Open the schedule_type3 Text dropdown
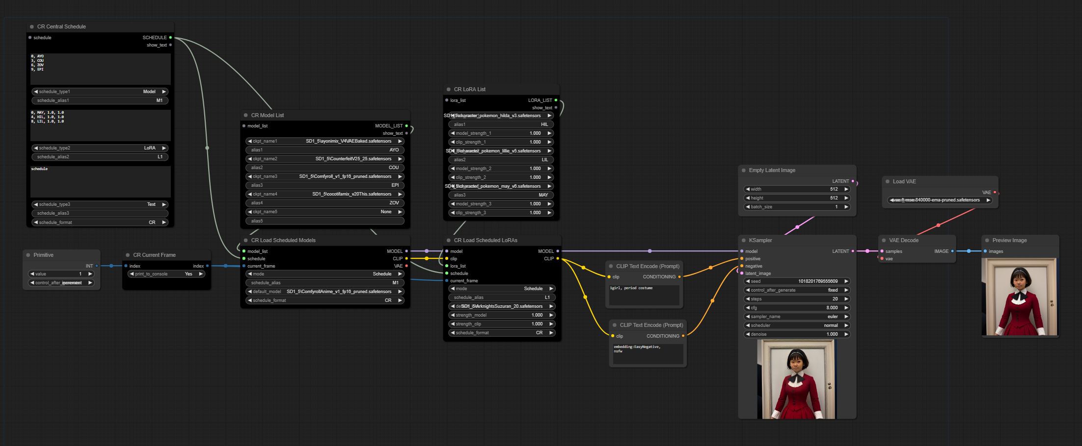1082x446 pixels. 100,204
